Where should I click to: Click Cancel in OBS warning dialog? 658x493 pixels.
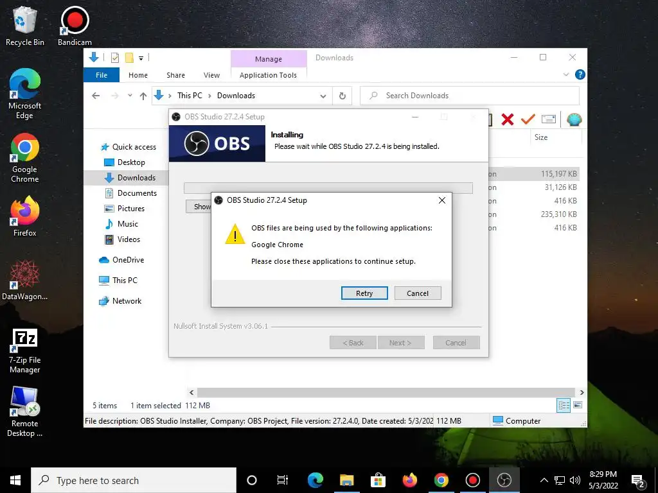click(x=418, y=293)
